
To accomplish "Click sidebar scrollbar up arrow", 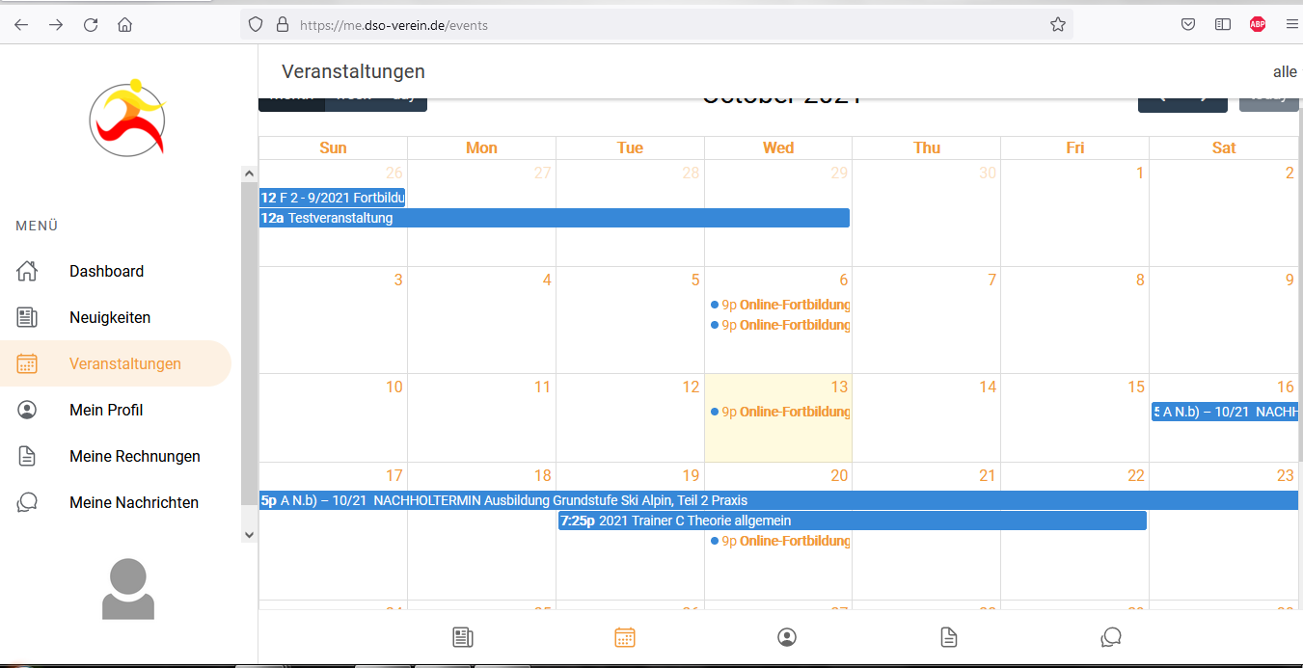I will pos(249,174).
